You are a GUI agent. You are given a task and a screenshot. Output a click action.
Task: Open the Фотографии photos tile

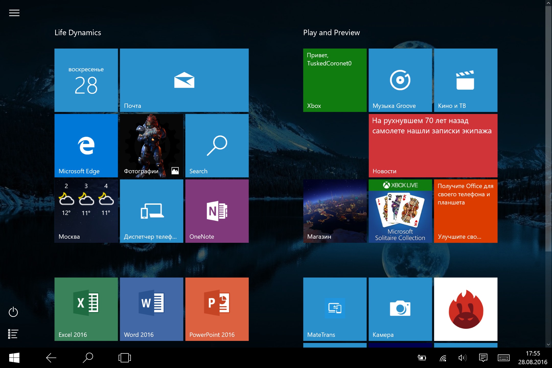click(x=152, y=146)
